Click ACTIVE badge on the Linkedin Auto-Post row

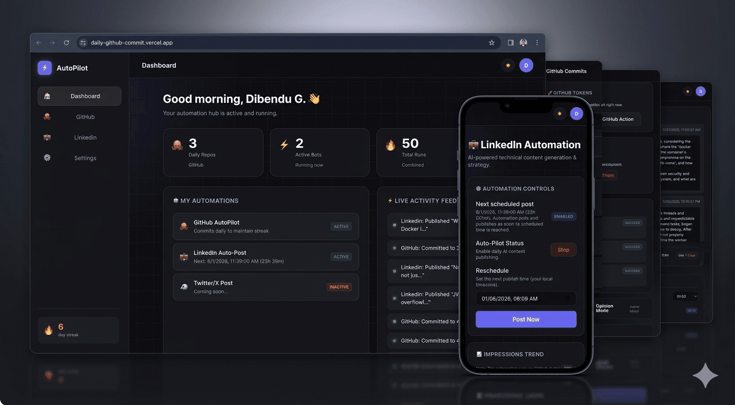[341, 257]
